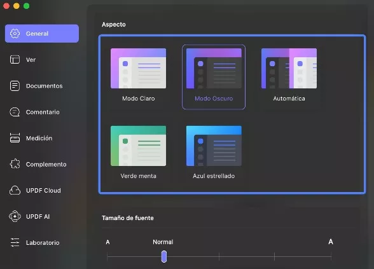
Task: Click the green window zoom button
Action: tap(27, 6)
